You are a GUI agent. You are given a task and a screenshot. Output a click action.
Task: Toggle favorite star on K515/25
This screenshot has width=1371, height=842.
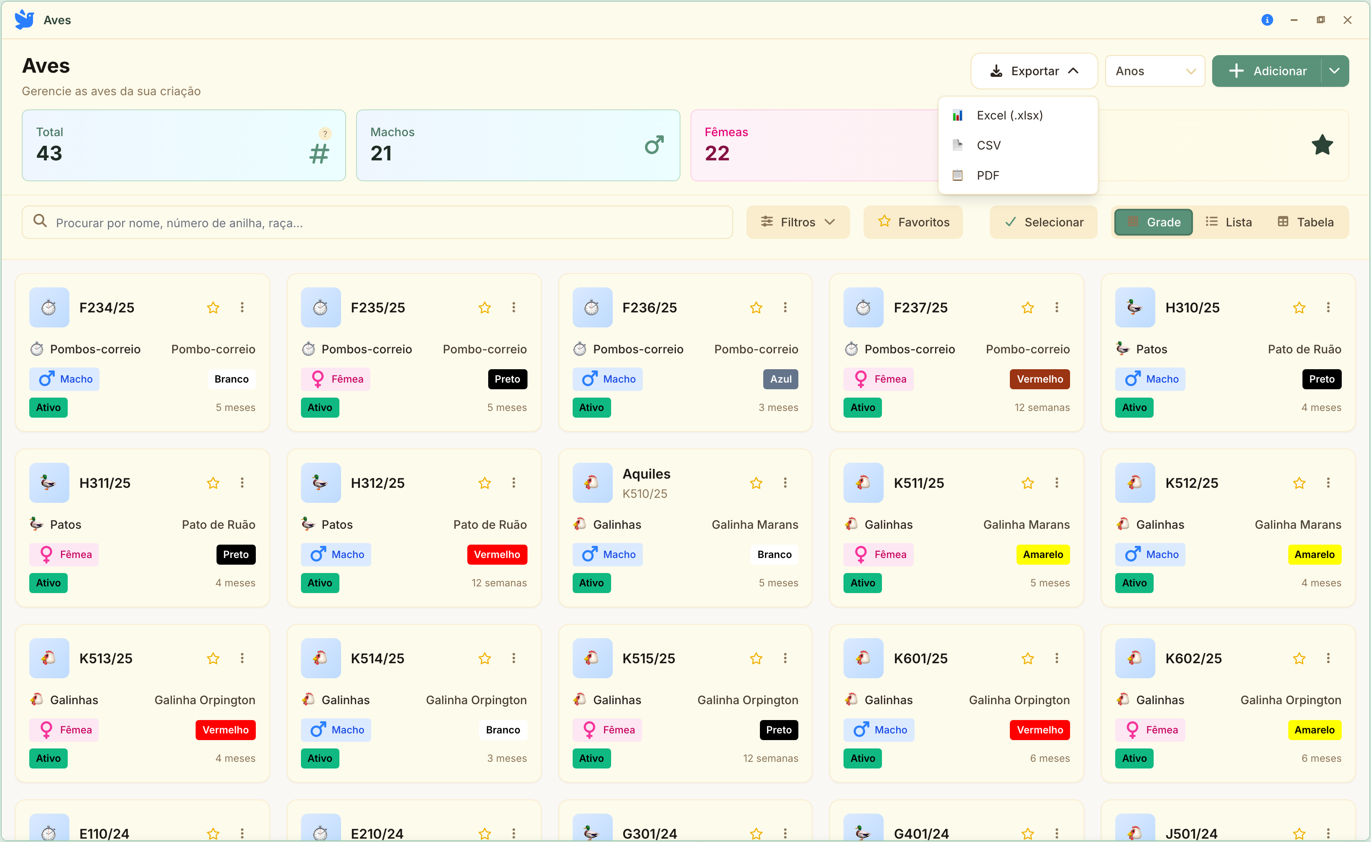(x=756, y=658)
